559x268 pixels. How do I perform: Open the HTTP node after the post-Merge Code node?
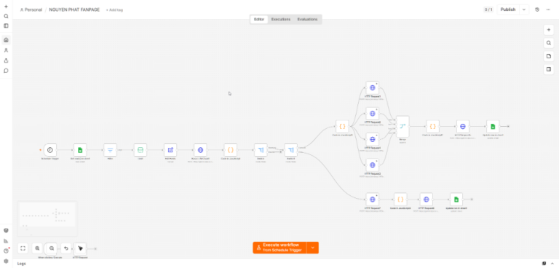pos(463,126)
